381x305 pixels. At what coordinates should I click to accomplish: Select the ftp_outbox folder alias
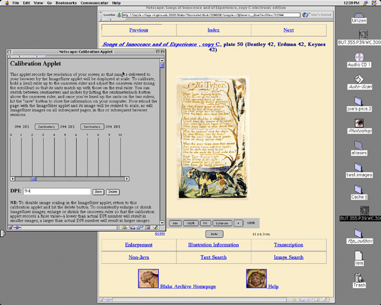[359, 236]
